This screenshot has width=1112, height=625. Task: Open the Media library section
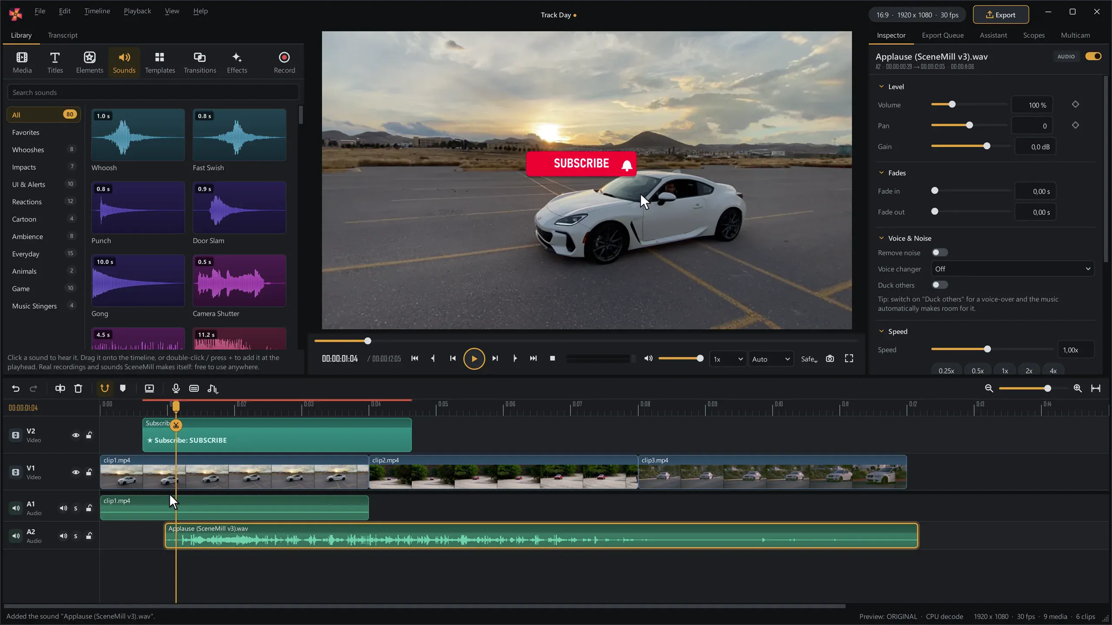click(22, 62)
